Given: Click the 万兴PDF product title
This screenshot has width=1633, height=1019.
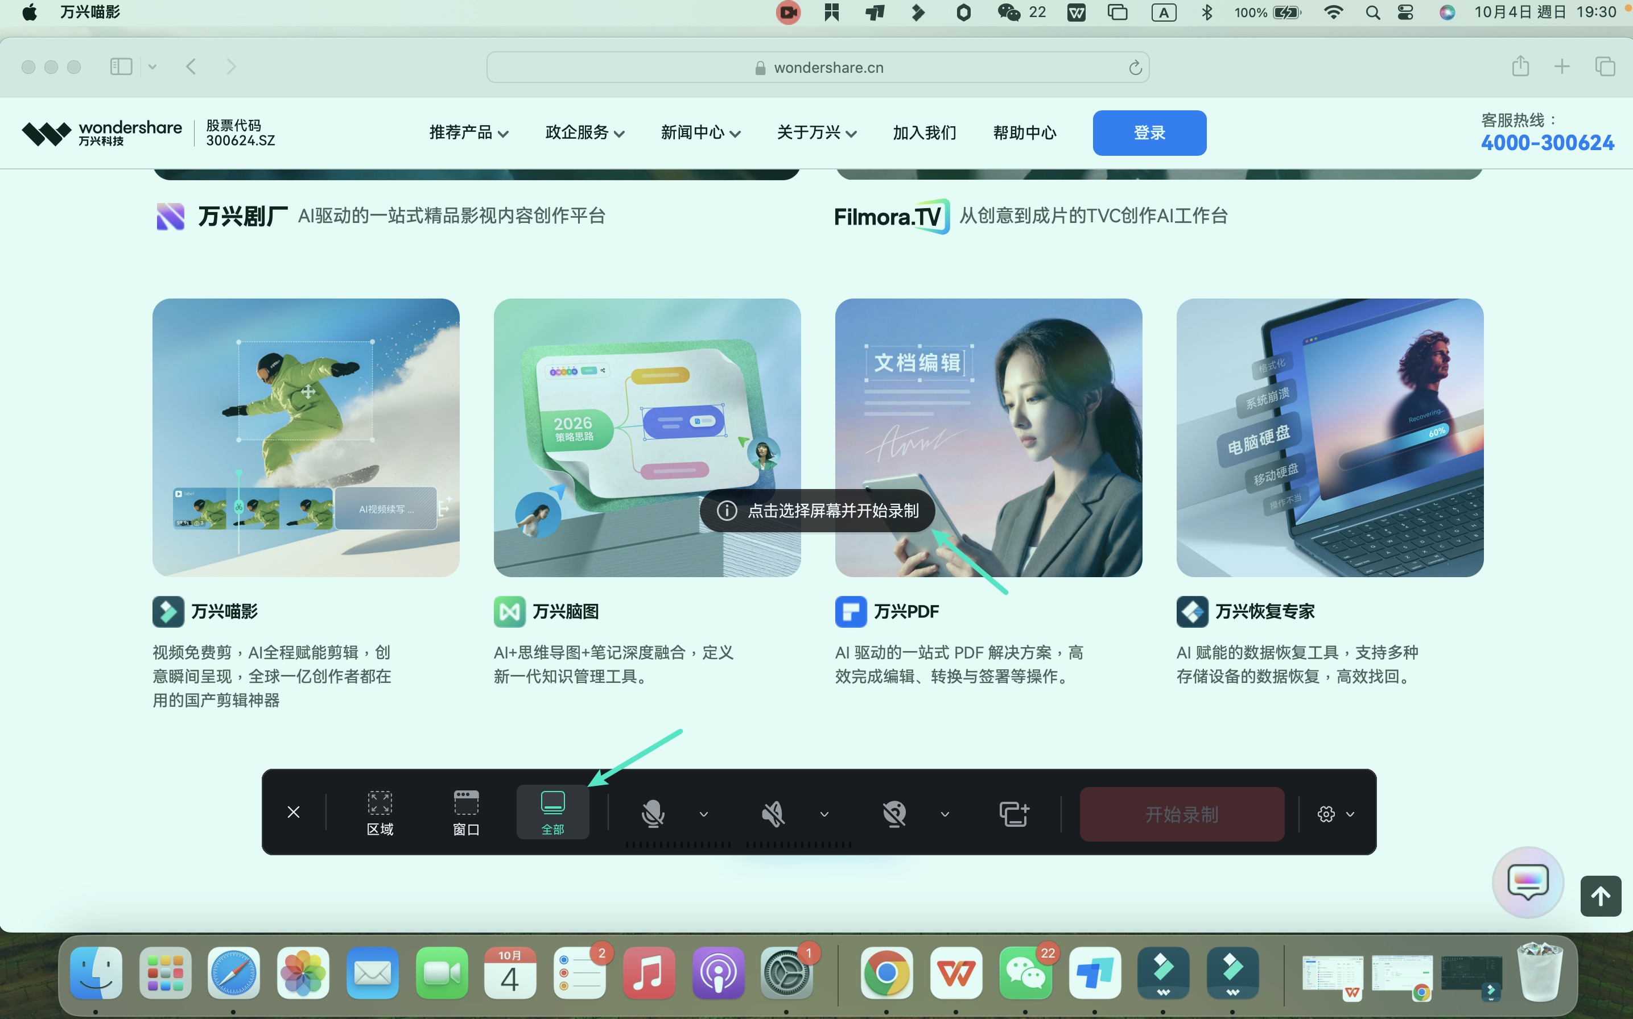Looking at the screenshot, I should tap(906, 611).
